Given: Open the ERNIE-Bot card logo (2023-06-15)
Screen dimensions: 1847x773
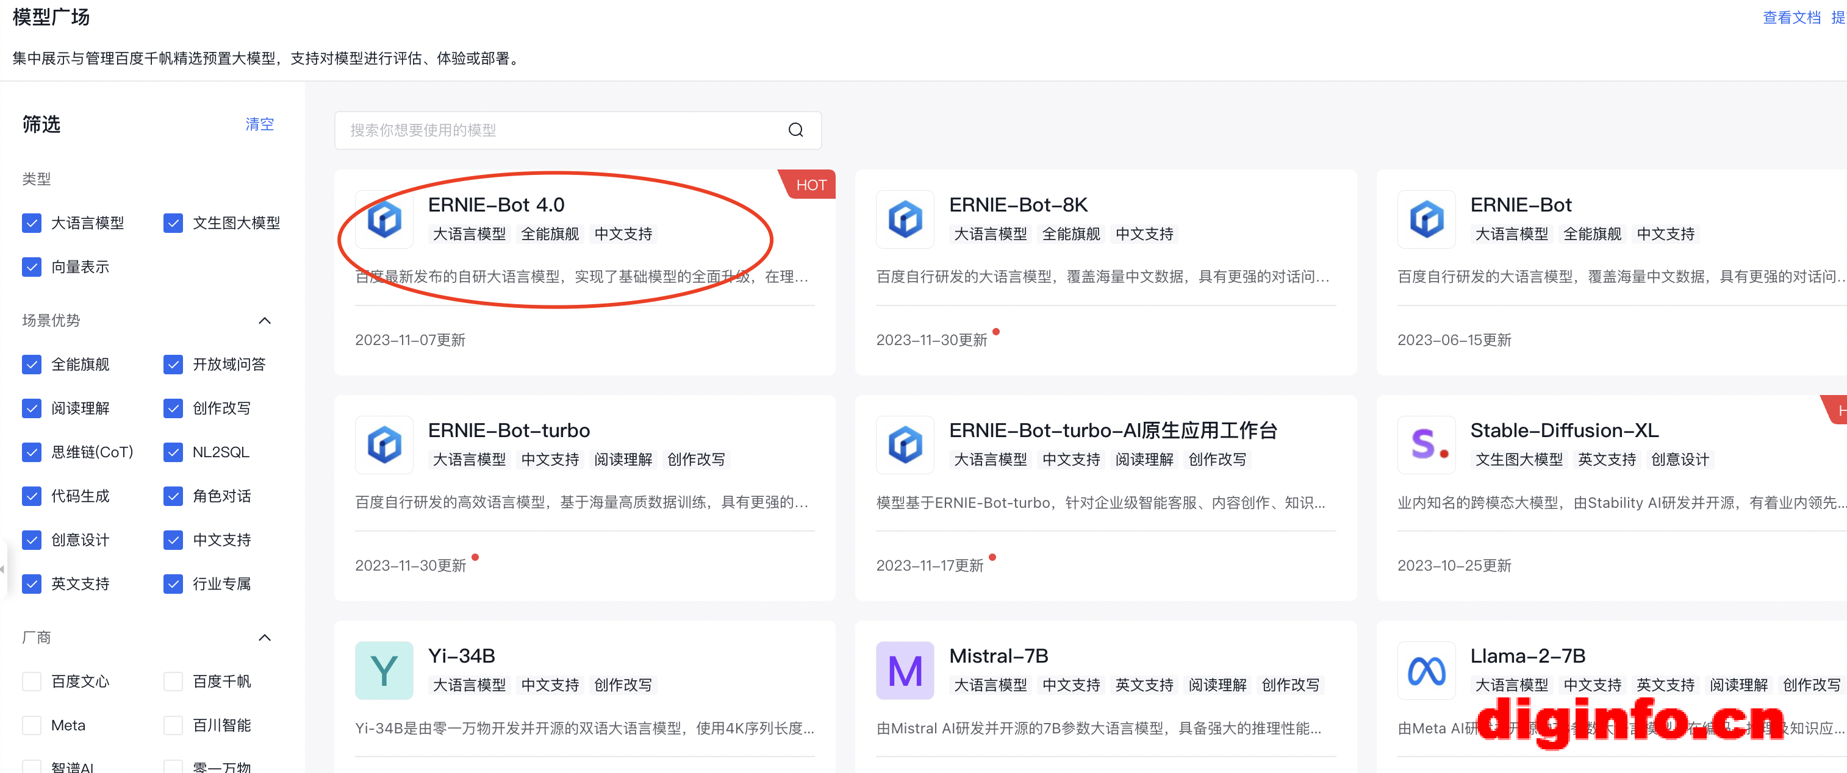Looking at the screenshot, I should (1426, 219).
